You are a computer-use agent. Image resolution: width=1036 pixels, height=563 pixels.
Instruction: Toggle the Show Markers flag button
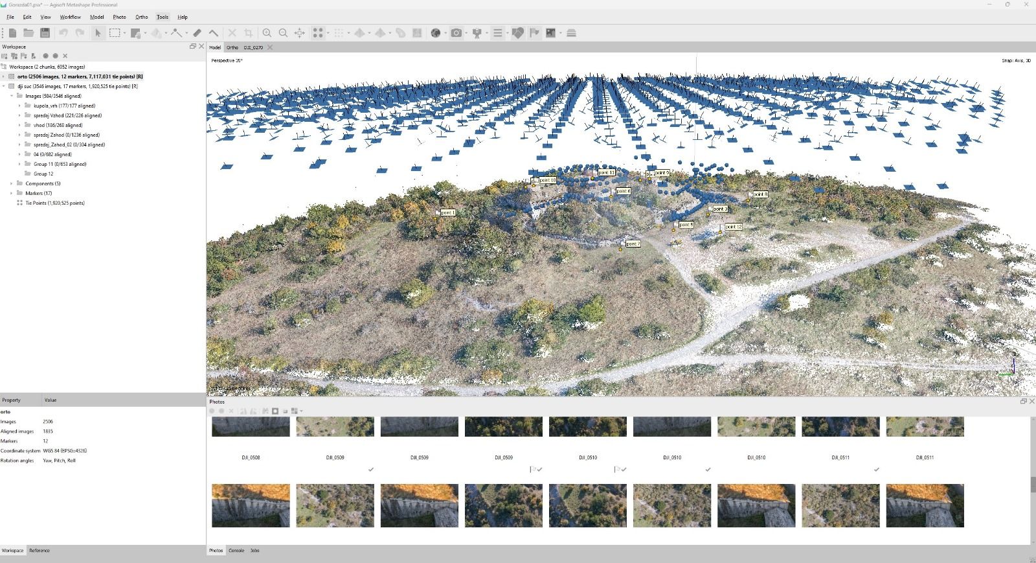tap(534, 33)
